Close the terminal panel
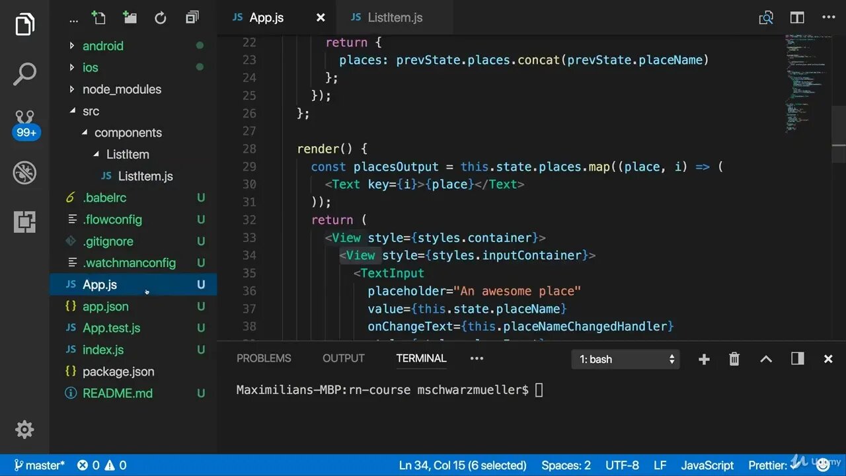Viewport: 846px width, 476px height. (x=828, y=359)
